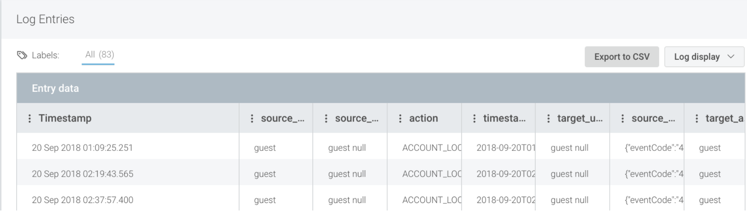Click ACCOUNT_LOC action in second row
The image size is (747, 217).
(432, 174)
